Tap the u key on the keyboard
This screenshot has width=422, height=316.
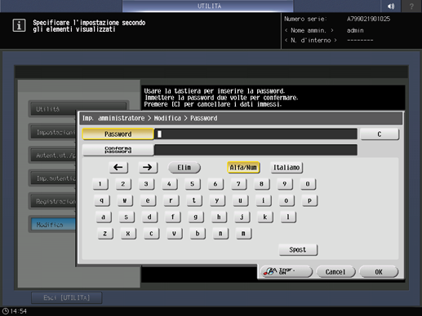[x=240, y=200]
